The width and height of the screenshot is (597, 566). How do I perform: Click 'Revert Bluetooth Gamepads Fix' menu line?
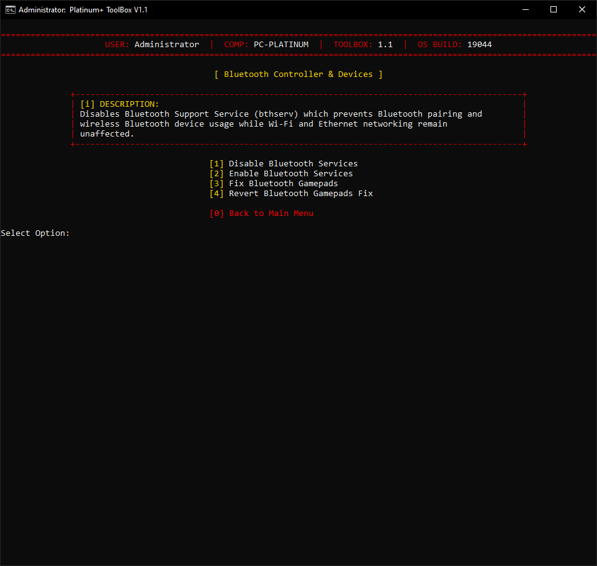(291, 194)
